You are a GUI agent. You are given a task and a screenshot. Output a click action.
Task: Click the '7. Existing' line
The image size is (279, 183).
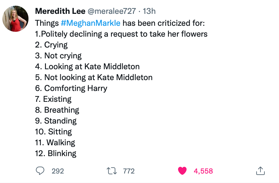tap(53, 99)
